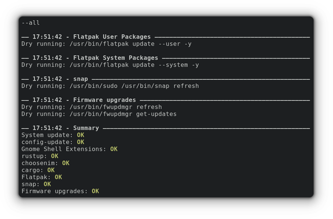Click the Summary section header
Image resolution: width=333 pixels, height=219 pixels.
[66, 128]
